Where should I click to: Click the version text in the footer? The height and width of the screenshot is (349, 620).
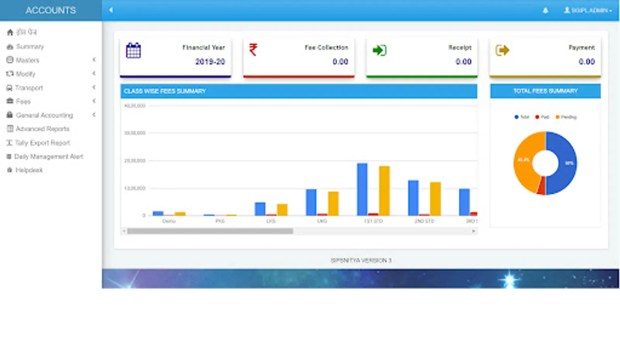[x=361, y=260]
